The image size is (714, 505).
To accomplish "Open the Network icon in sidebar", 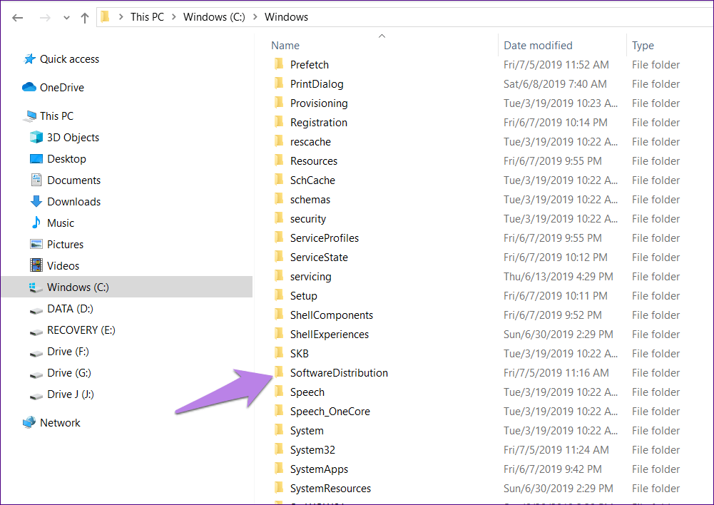I will click(x=29, y=422).
